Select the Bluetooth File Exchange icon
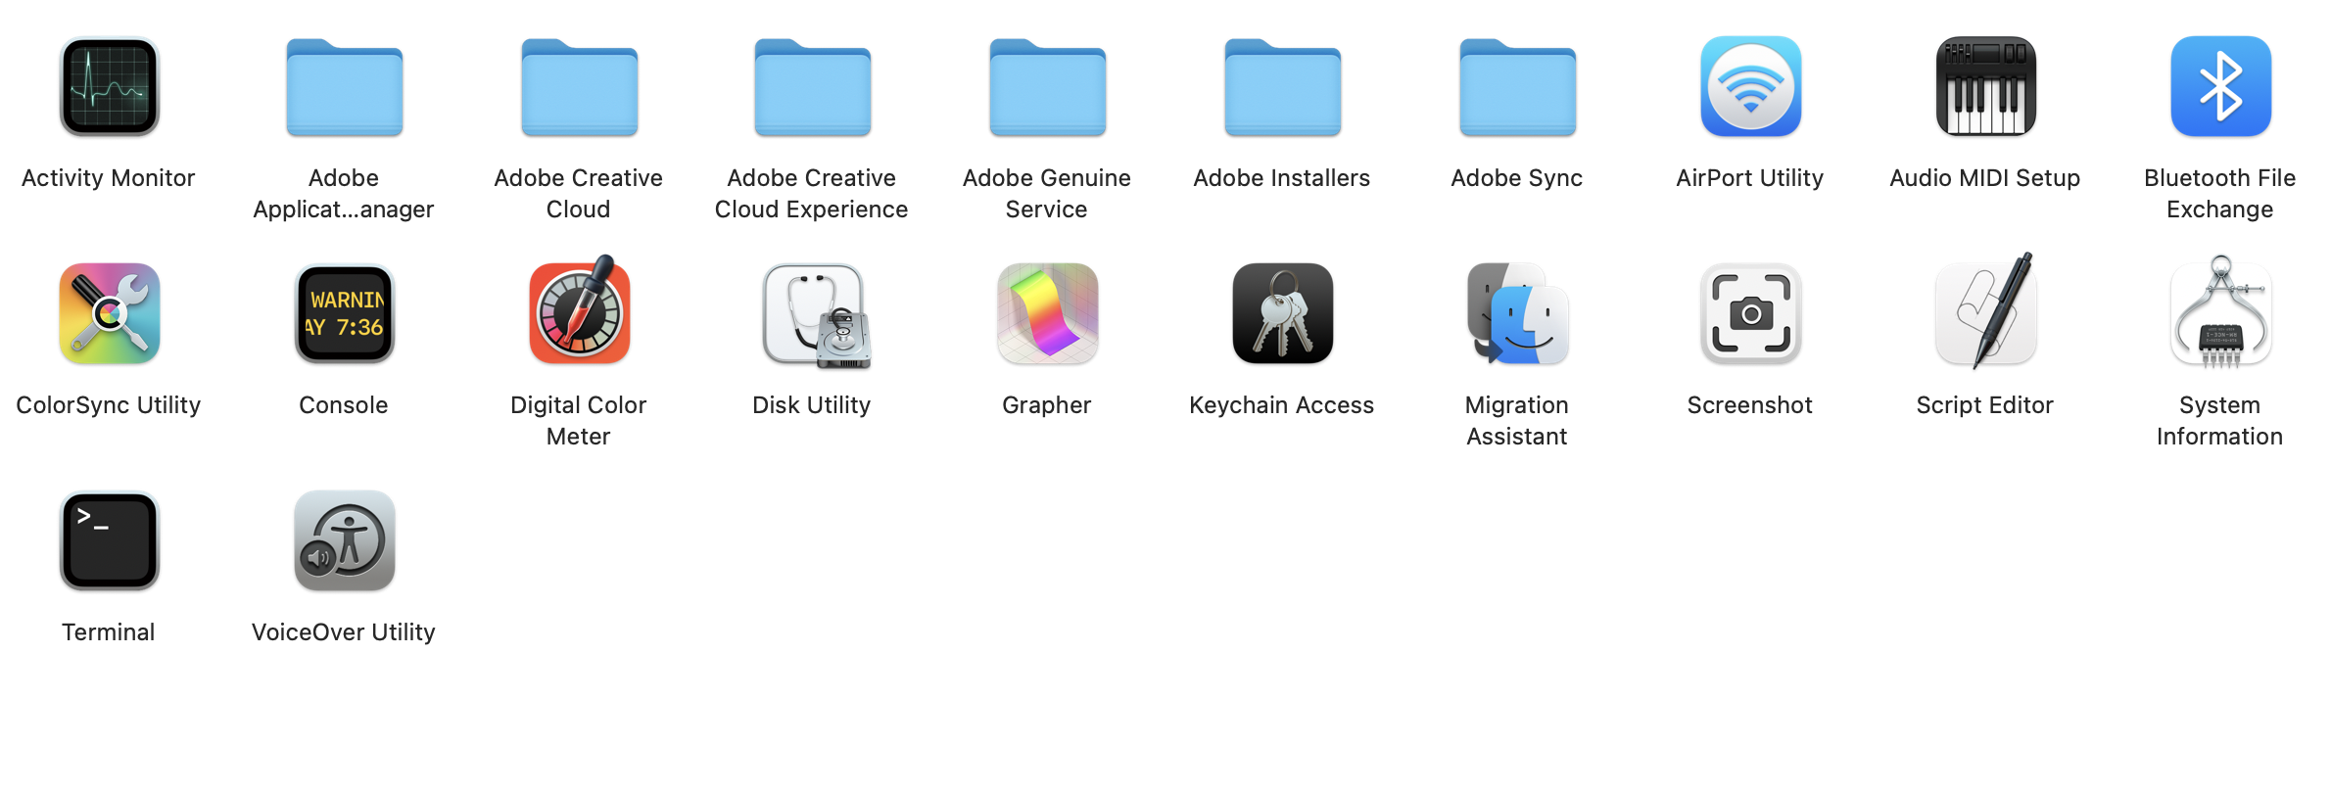This screenshot has height=793, width=2331. tap(2221, 86)
